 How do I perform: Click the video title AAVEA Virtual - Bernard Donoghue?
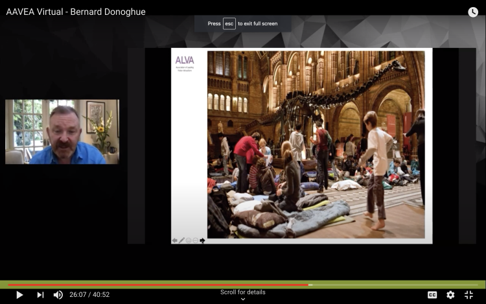(x=76, y=12)
